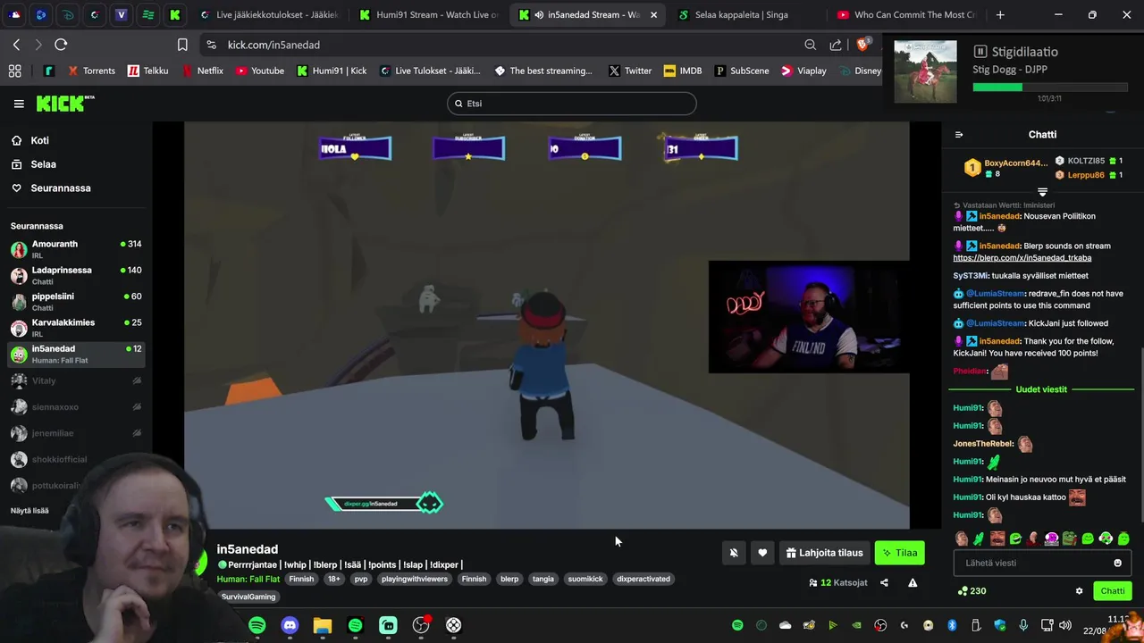The height and width of the screenshot is (643, 1144).
Task: Pause Stigidilaatio in media overlay
Action: [980, 52]
